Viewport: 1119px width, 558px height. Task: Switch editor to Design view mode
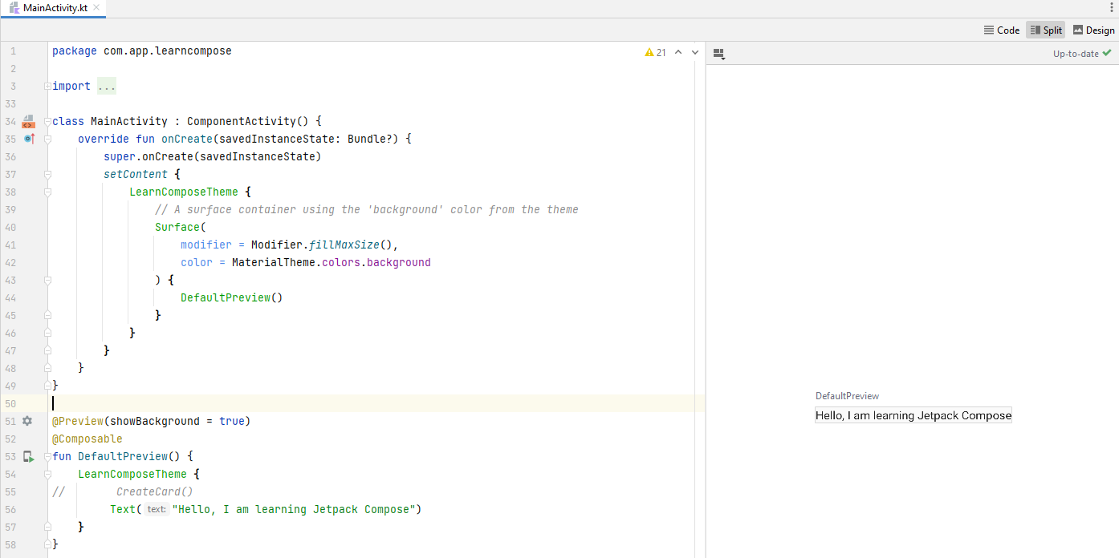coord(1094,30)
